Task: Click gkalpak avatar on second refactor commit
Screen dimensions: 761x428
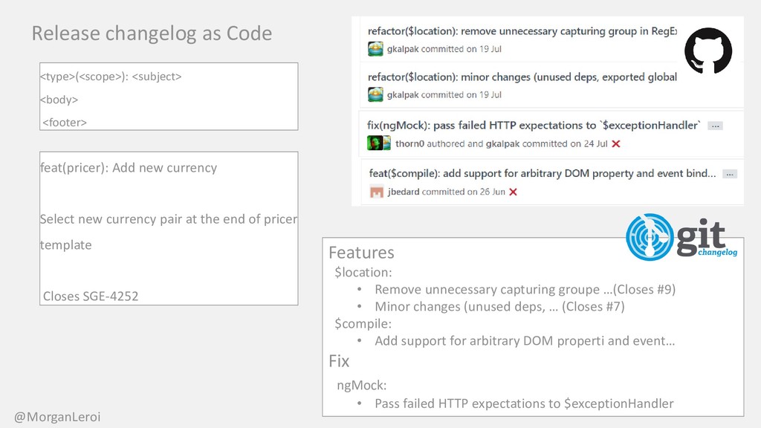Action: click(x=375, y=94)
